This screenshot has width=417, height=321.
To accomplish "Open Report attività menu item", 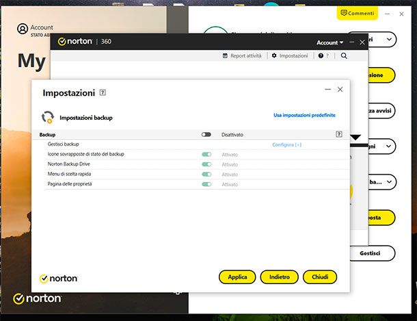I will [242, 55].
